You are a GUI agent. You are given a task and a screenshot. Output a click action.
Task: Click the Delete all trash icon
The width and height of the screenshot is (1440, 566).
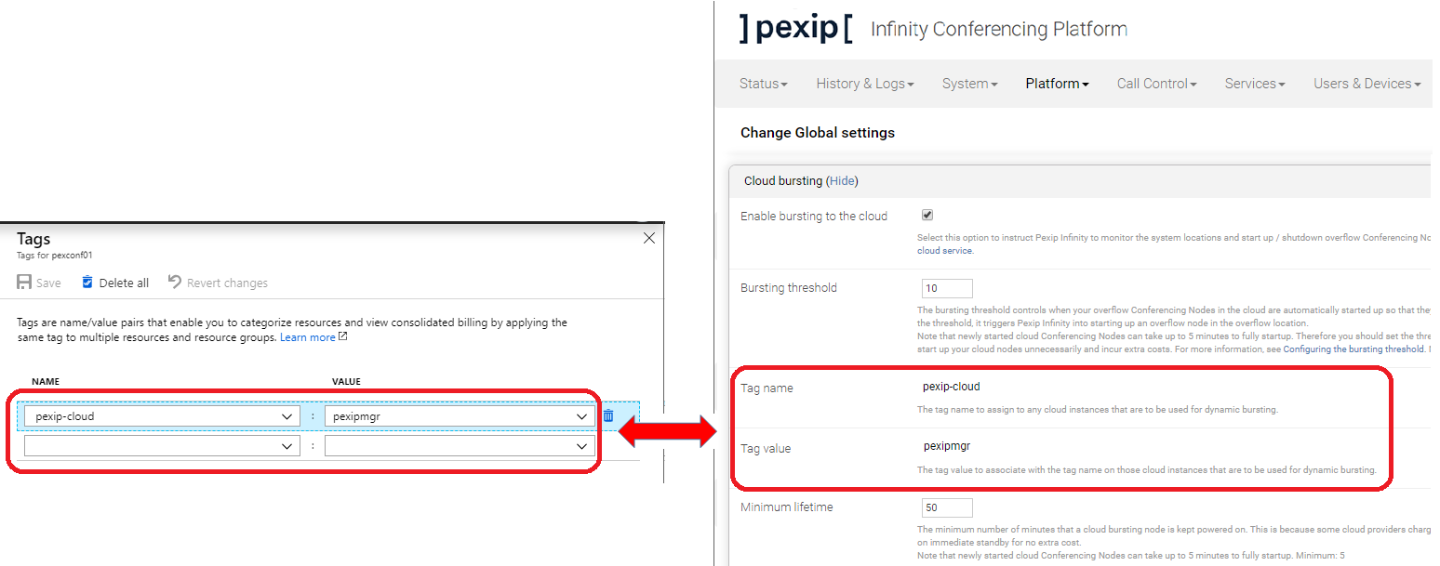pyautogui.click(x=87, y=282)
